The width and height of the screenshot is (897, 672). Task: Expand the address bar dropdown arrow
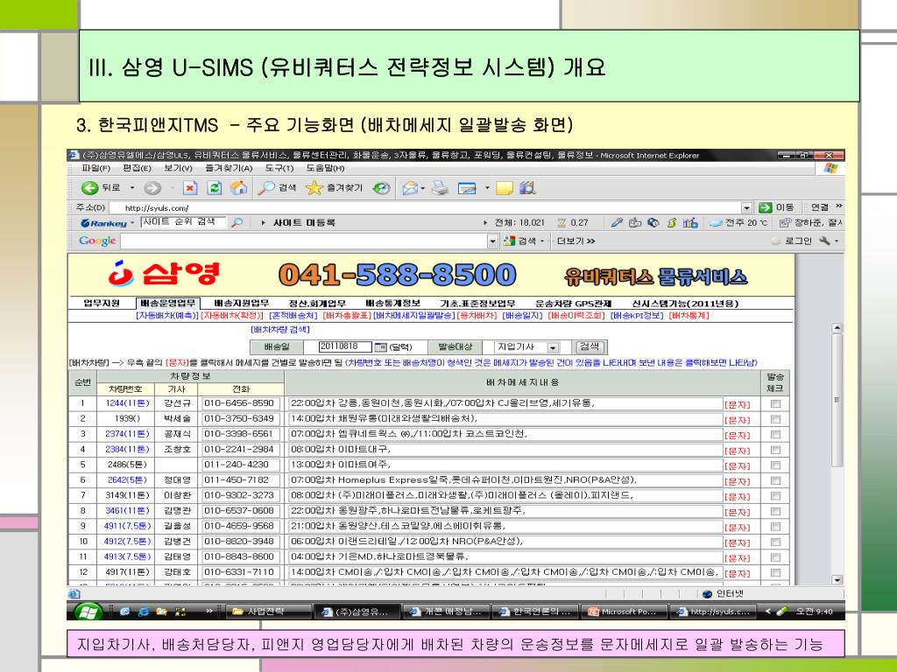pyautogui.click(x=746, y=208)
